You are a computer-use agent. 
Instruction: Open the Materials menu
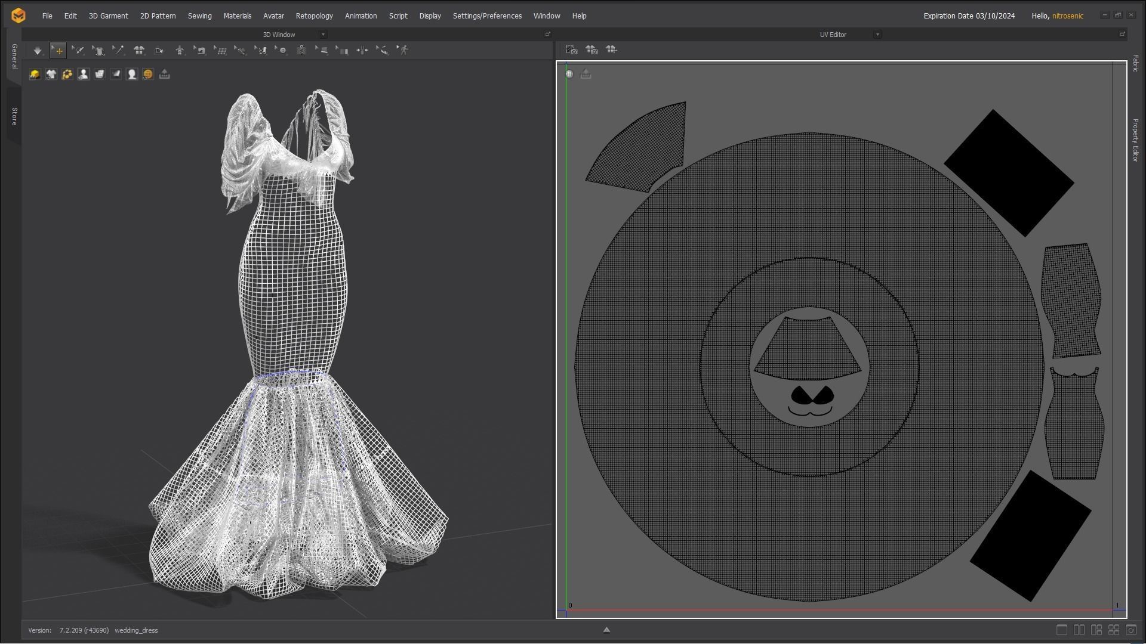click(x=238, y=16)
